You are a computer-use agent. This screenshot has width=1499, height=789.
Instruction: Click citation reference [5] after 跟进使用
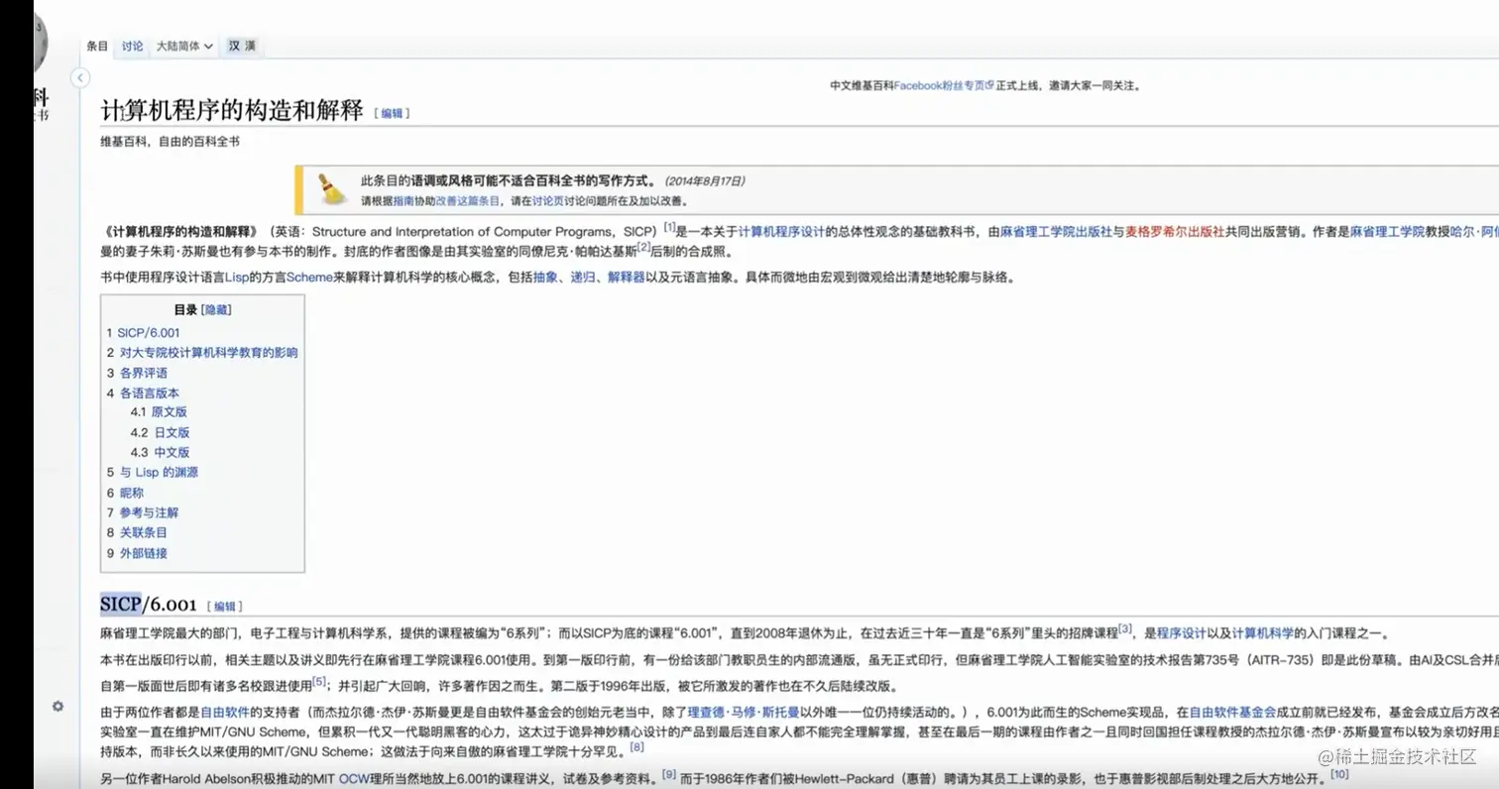tap(319, 681)
